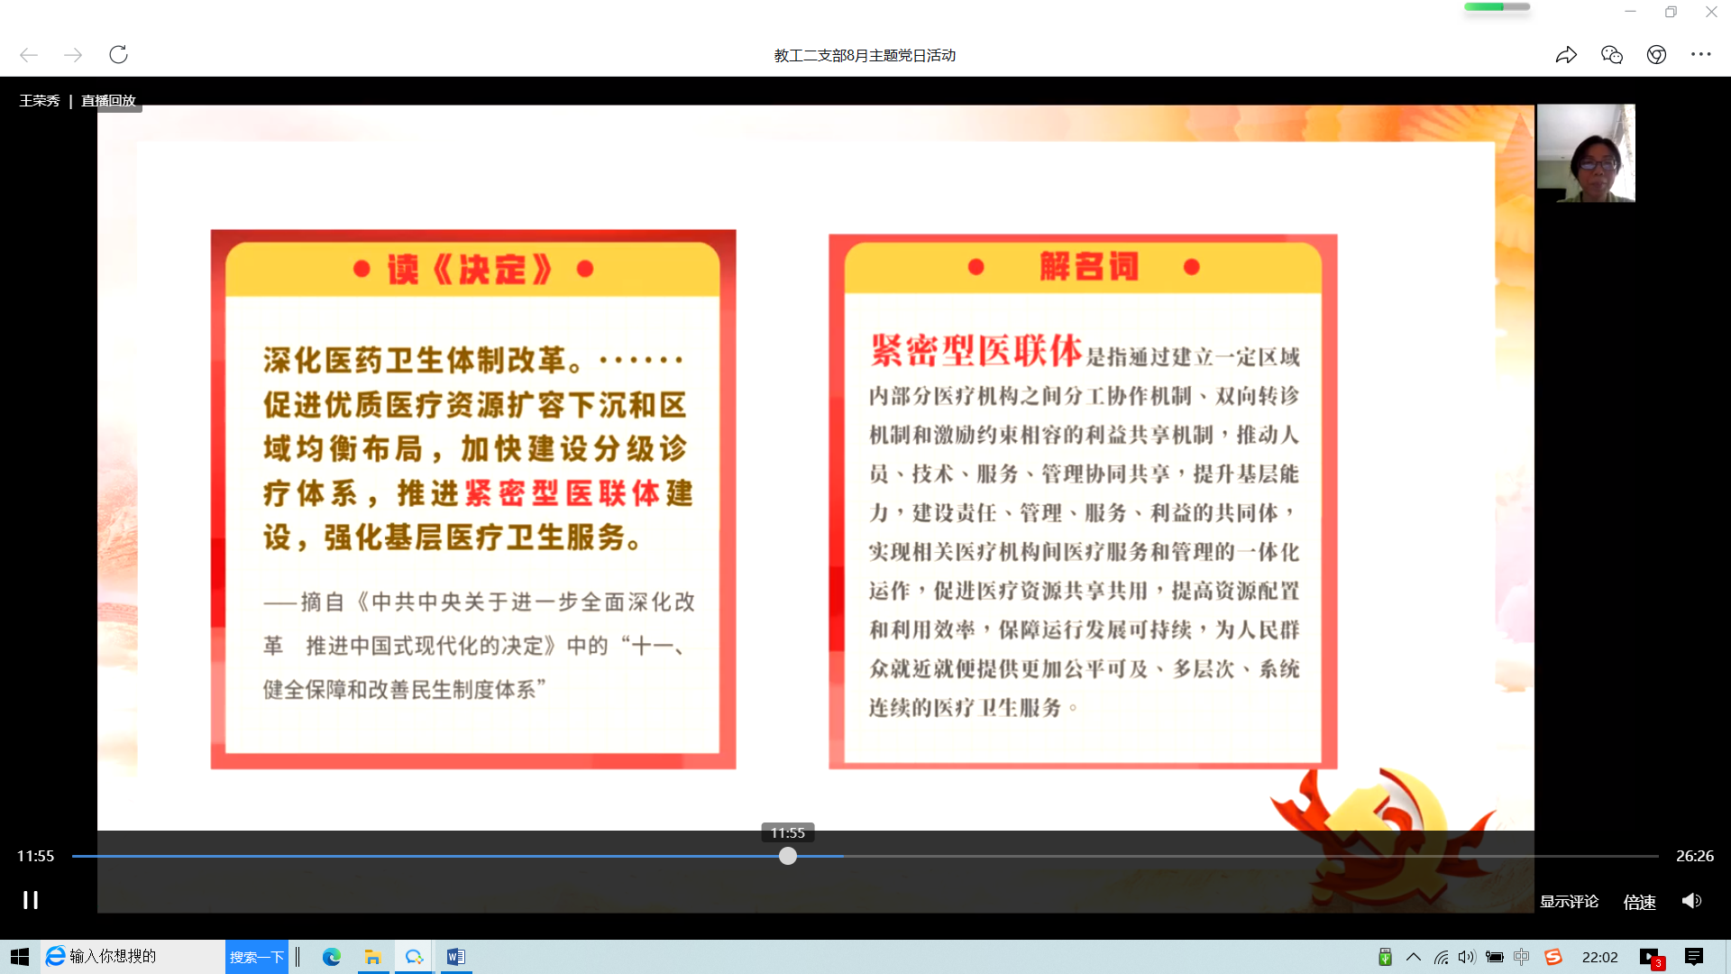
Task: Open the browser more options menu
Action: (1700, 54)
